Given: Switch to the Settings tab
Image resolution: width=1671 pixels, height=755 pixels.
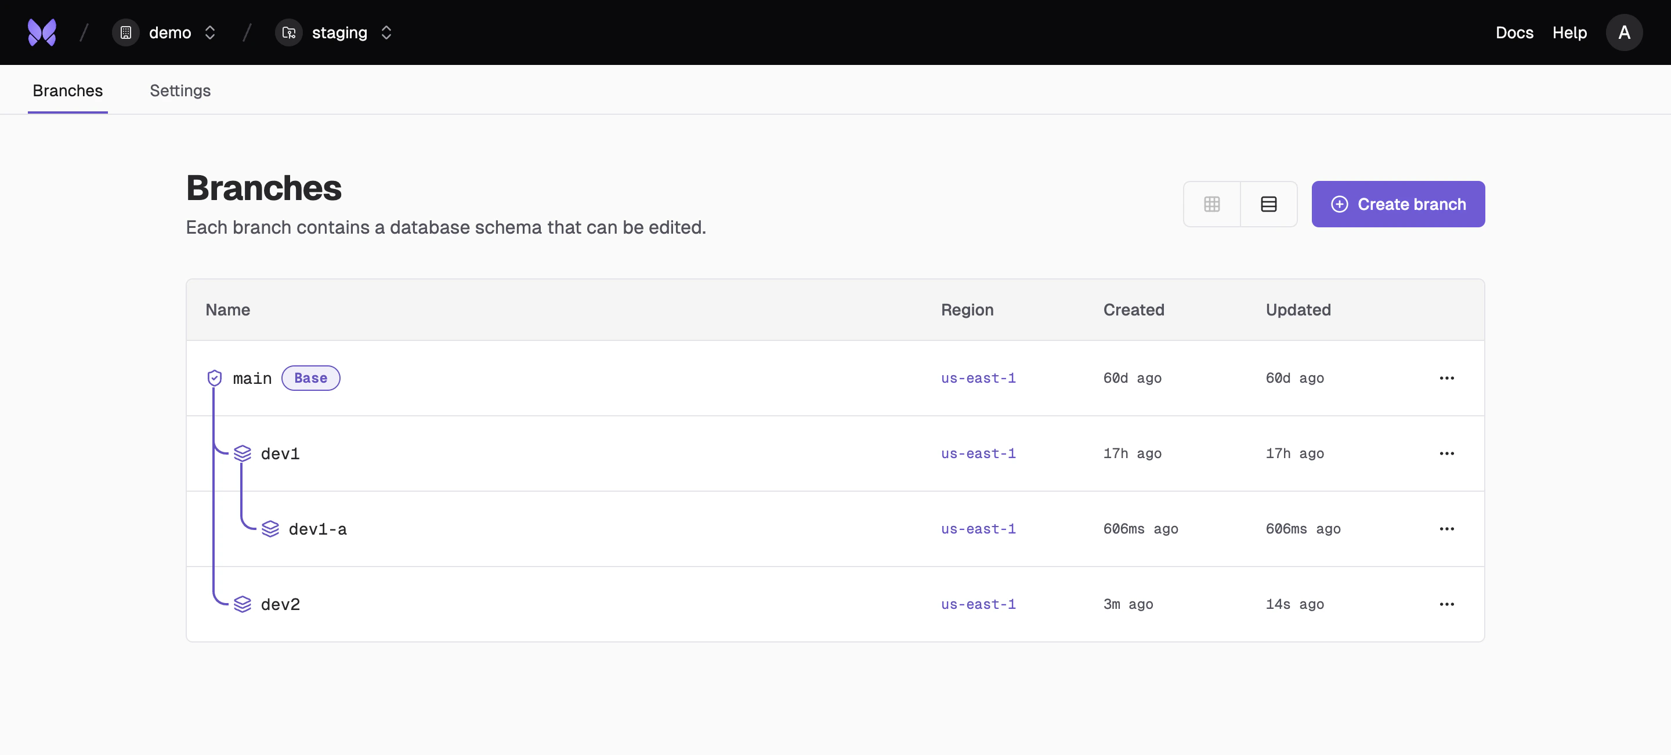Looking at the screenshot, I should [x=180, y=90].
